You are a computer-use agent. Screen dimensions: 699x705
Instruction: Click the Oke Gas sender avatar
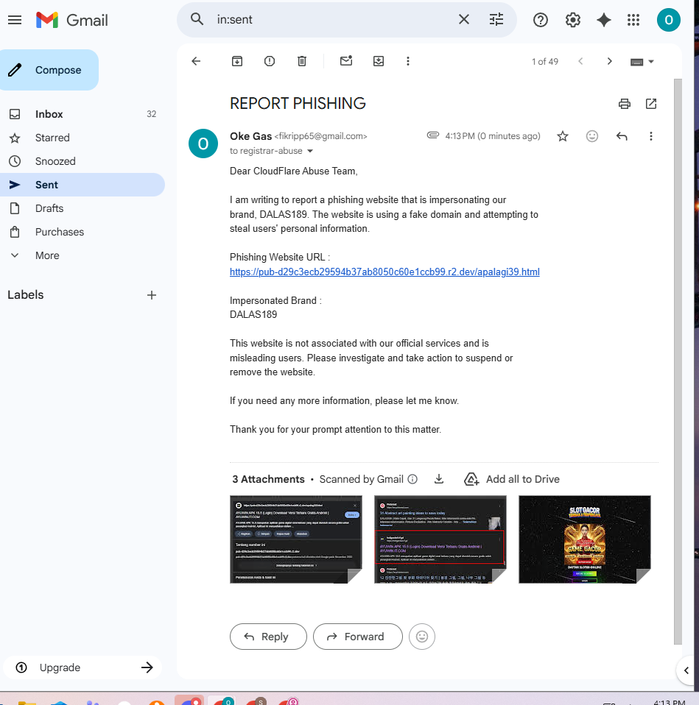(x=203, y=144)
